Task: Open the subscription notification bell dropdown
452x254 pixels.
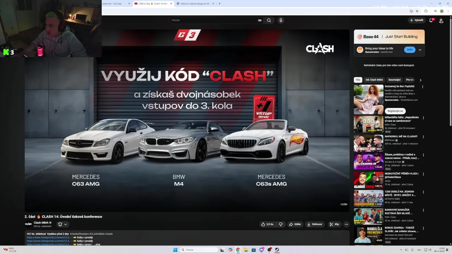Action: tap(63, 224)
